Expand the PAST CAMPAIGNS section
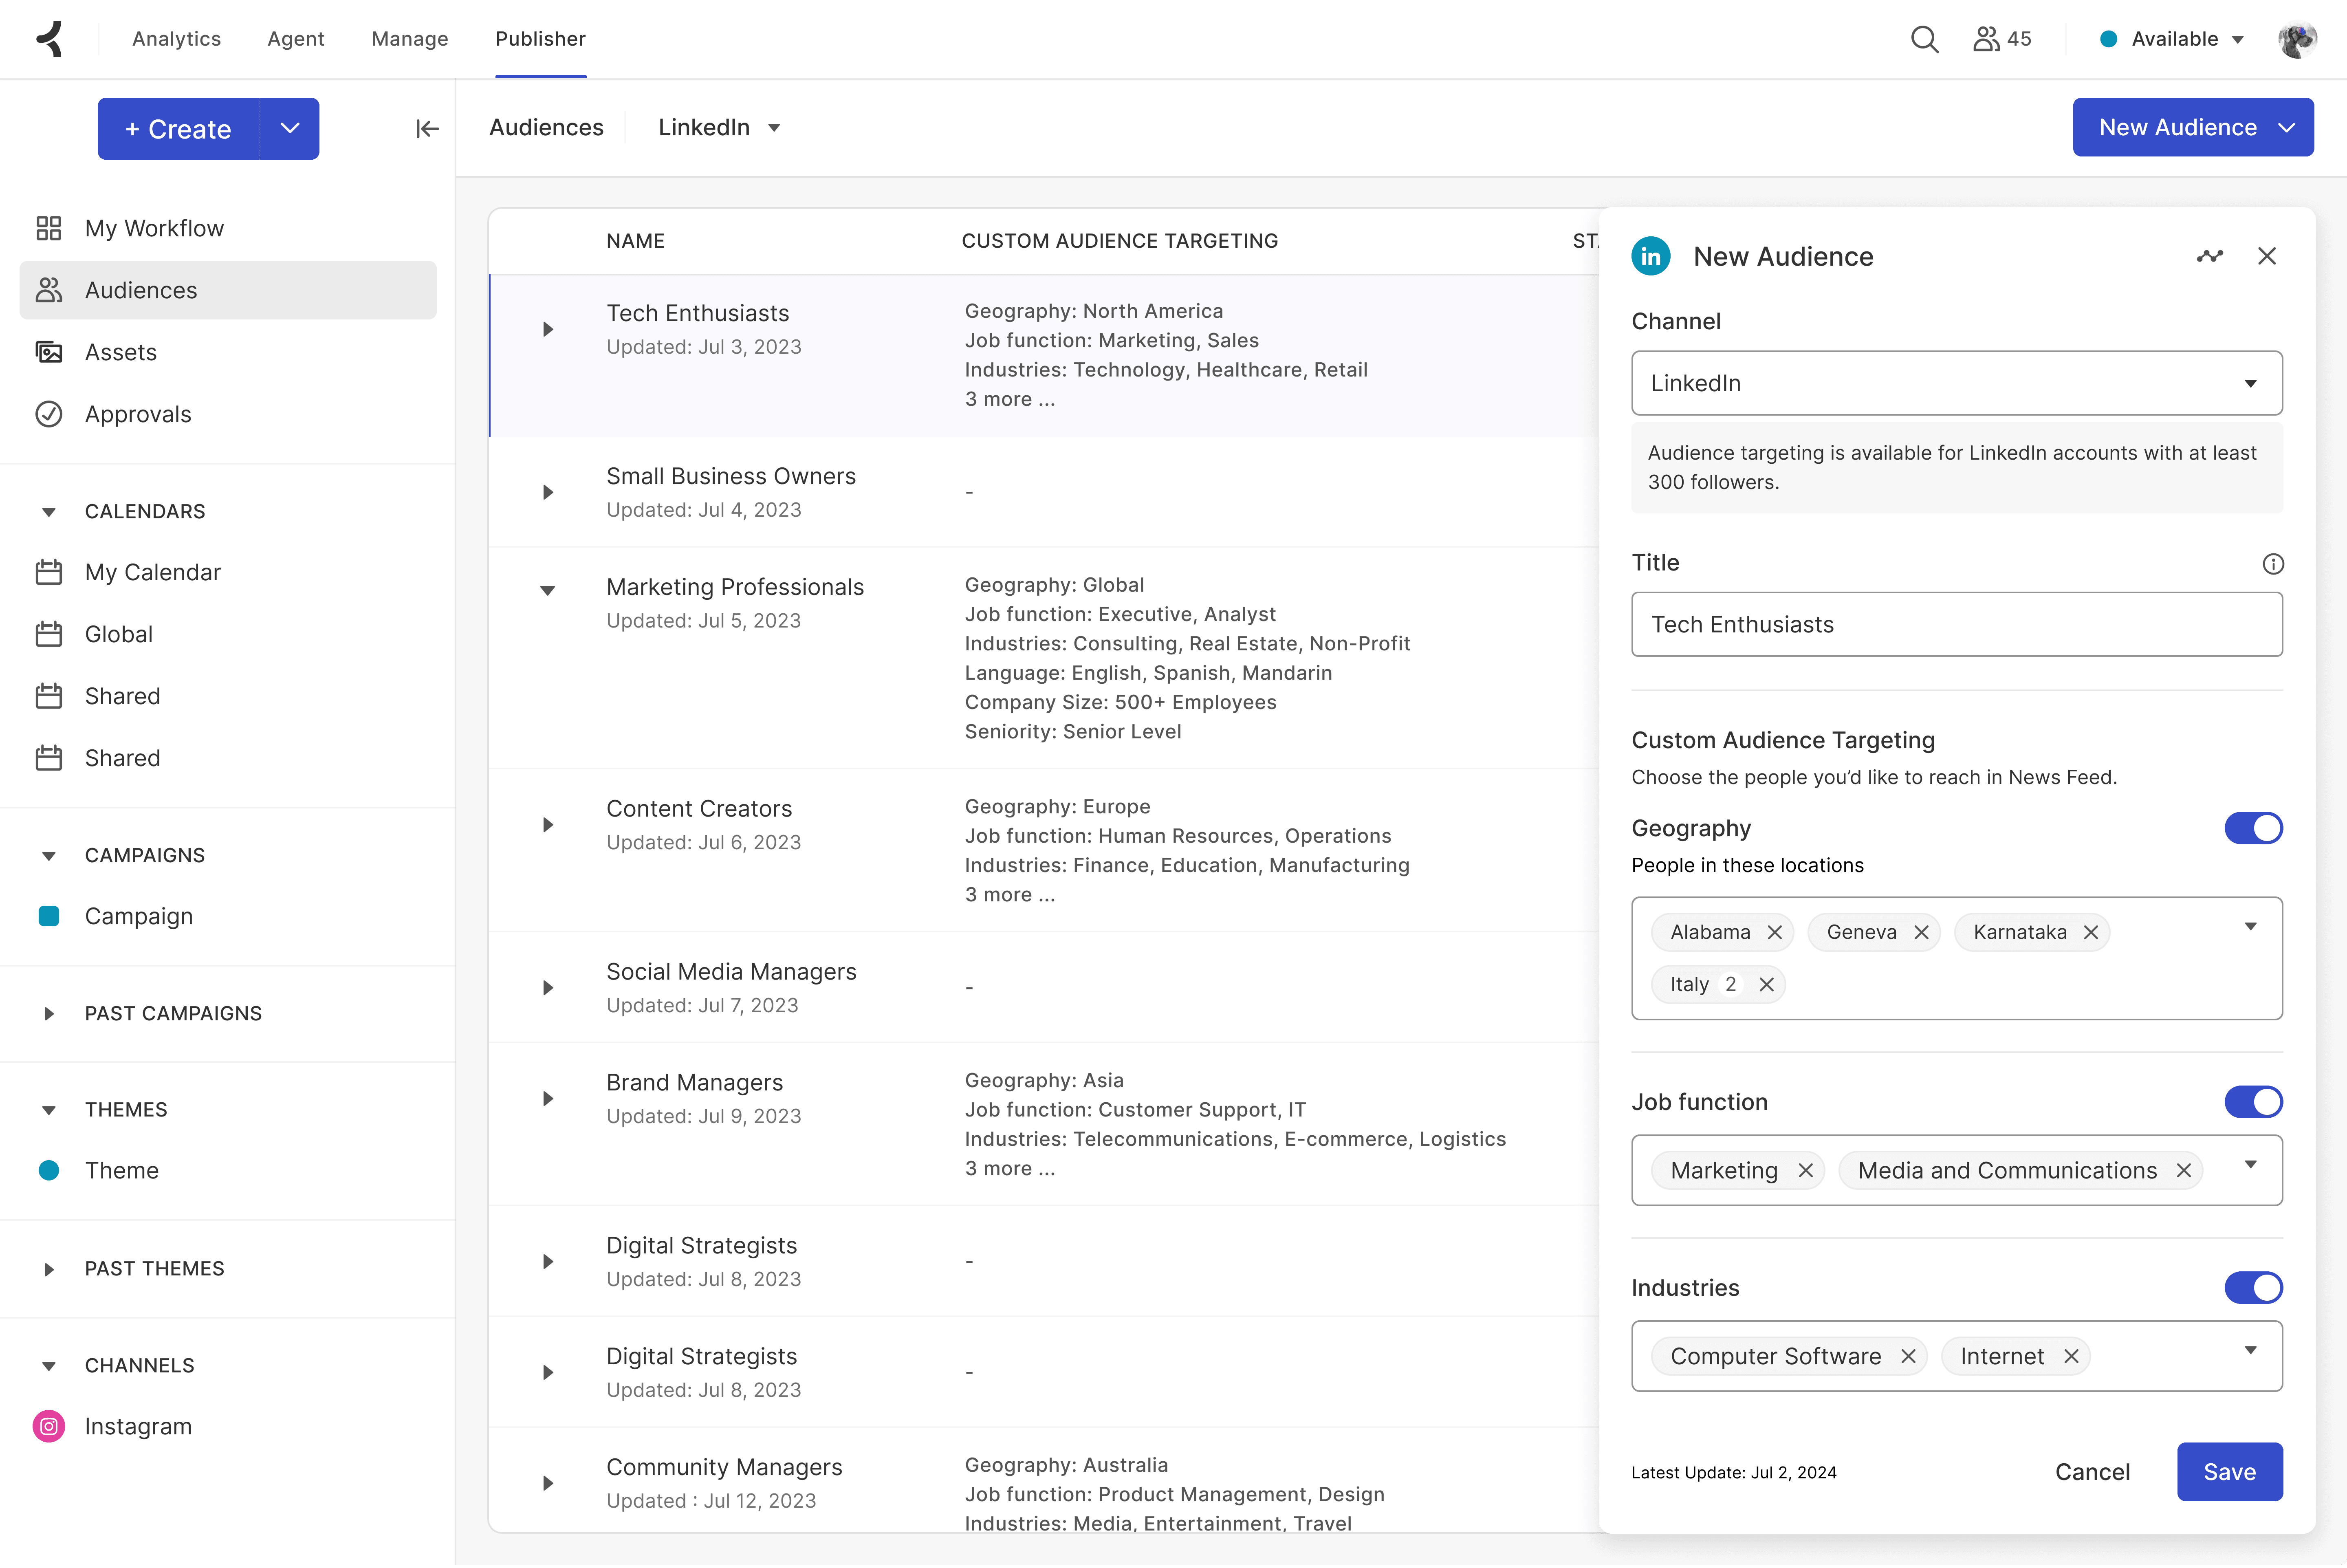2347x1568 pixels. click(49, 1013)
